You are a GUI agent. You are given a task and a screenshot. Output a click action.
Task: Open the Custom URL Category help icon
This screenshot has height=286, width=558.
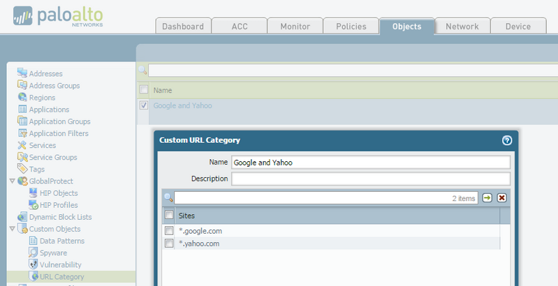click(507, 140)
